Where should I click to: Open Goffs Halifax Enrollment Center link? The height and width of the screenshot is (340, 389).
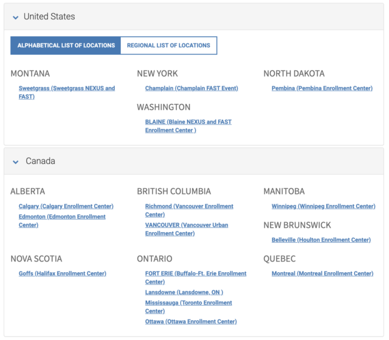point(62,273)
